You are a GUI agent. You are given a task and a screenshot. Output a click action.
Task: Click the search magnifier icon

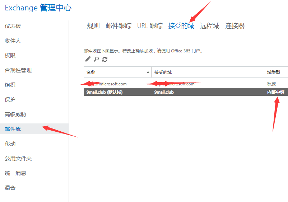click(96, 59)
